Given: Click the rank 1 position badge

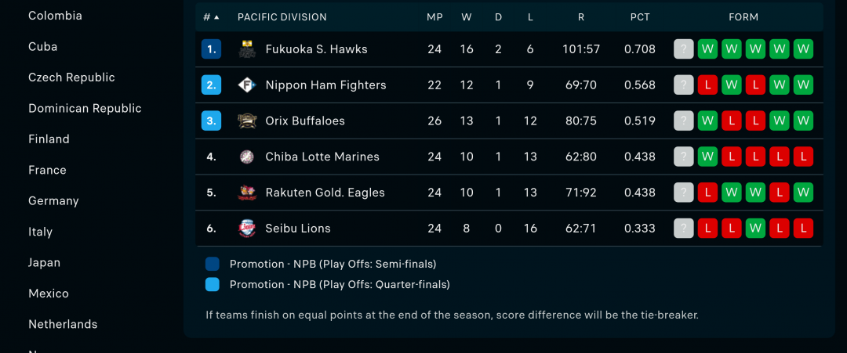Looking at the screenshot, I should [x=211, y=49].
